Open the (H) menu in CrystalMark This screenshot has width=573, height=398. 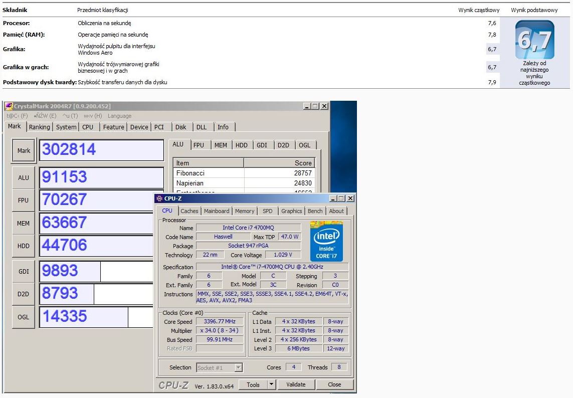point(93,116)
